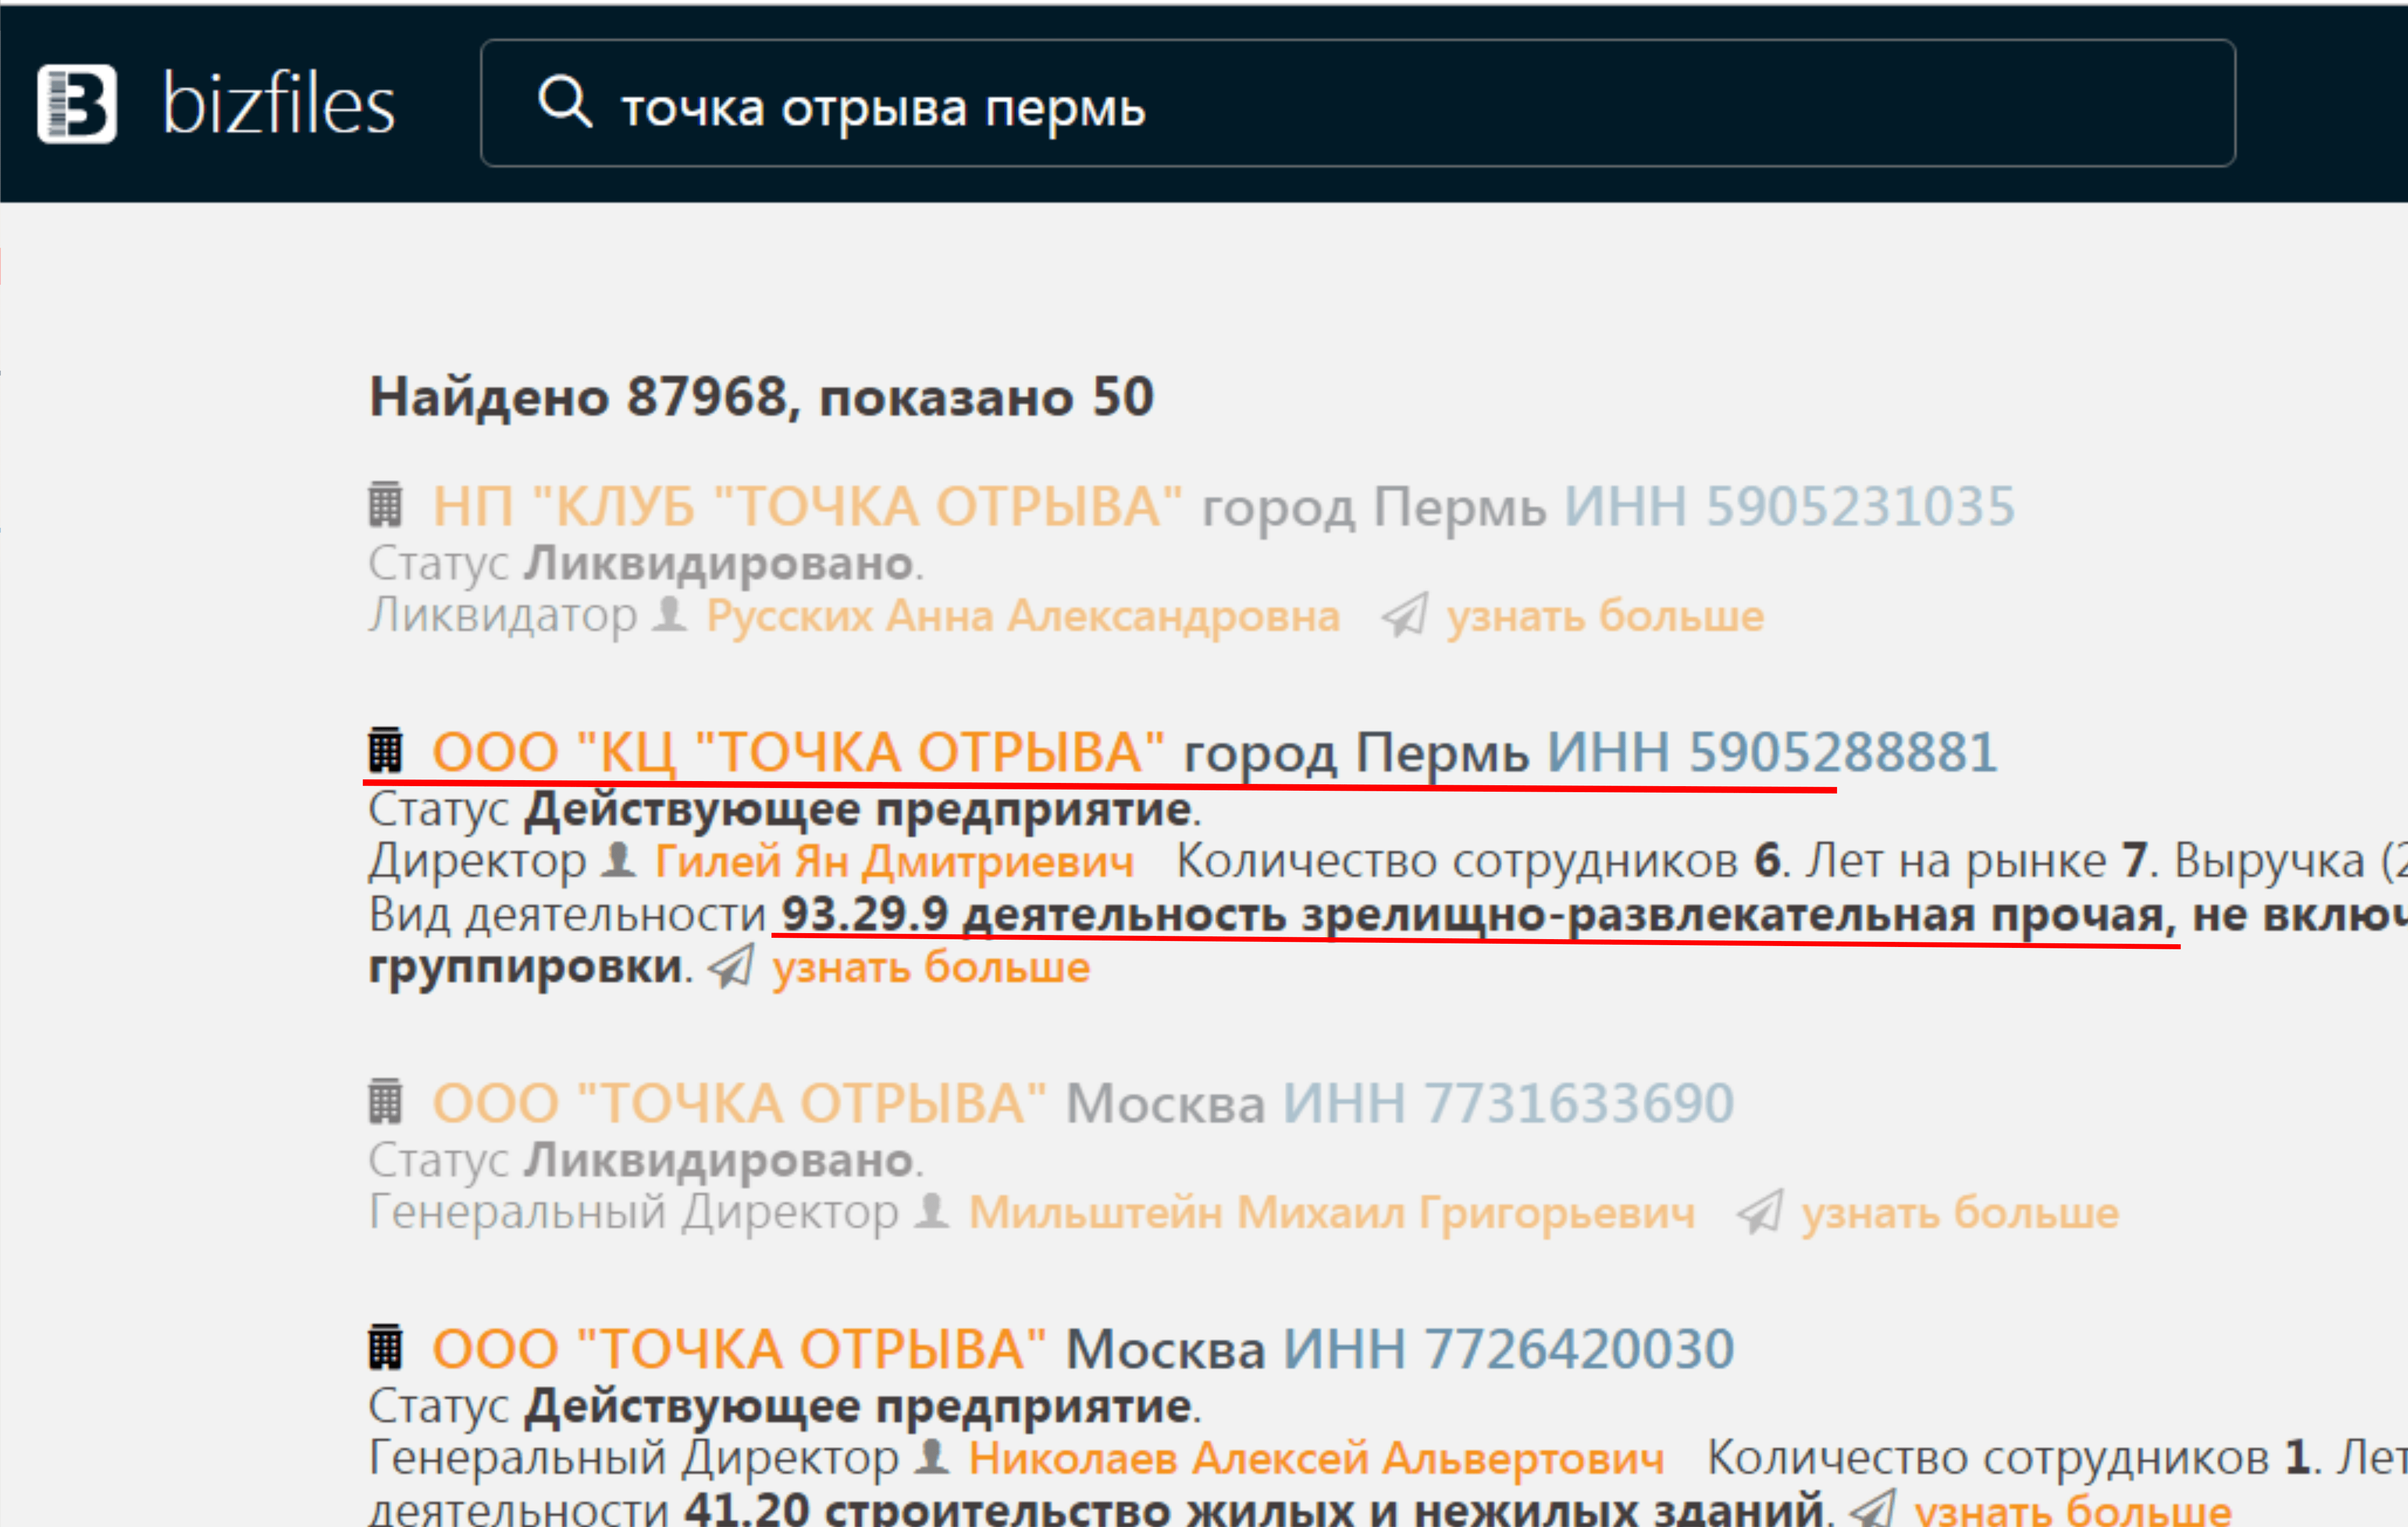2408x1527 pixels.
Task: Click узнать больше after группировки
Action: tap(931, 967)
